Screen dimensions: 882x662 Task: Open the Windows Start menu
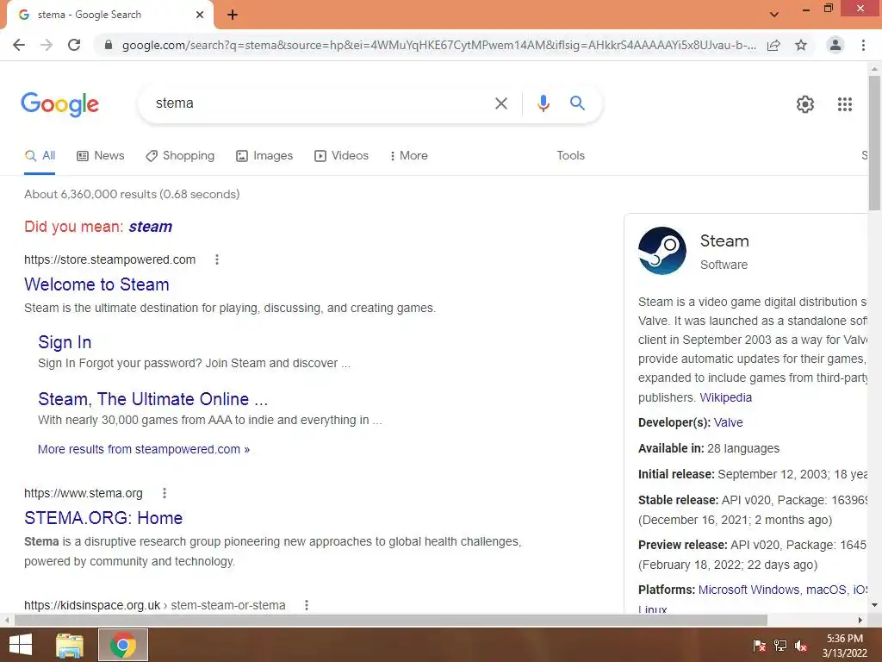(x=21, y=645)
